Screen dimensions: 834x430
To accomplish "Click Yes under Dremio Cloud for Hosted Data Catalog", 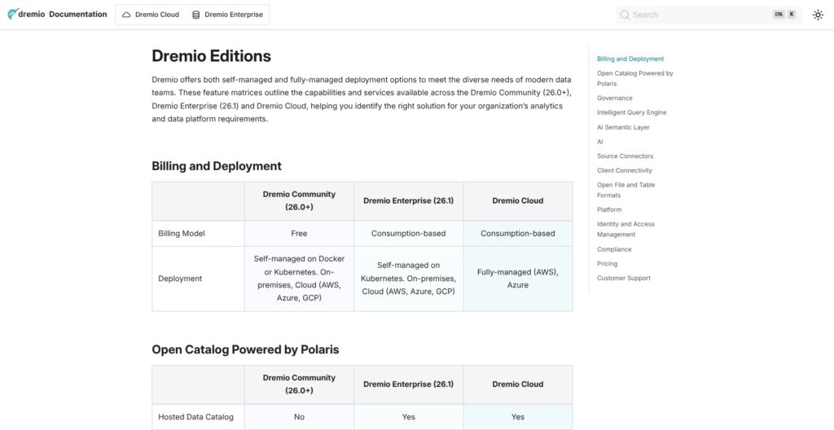I will point(517,417).
